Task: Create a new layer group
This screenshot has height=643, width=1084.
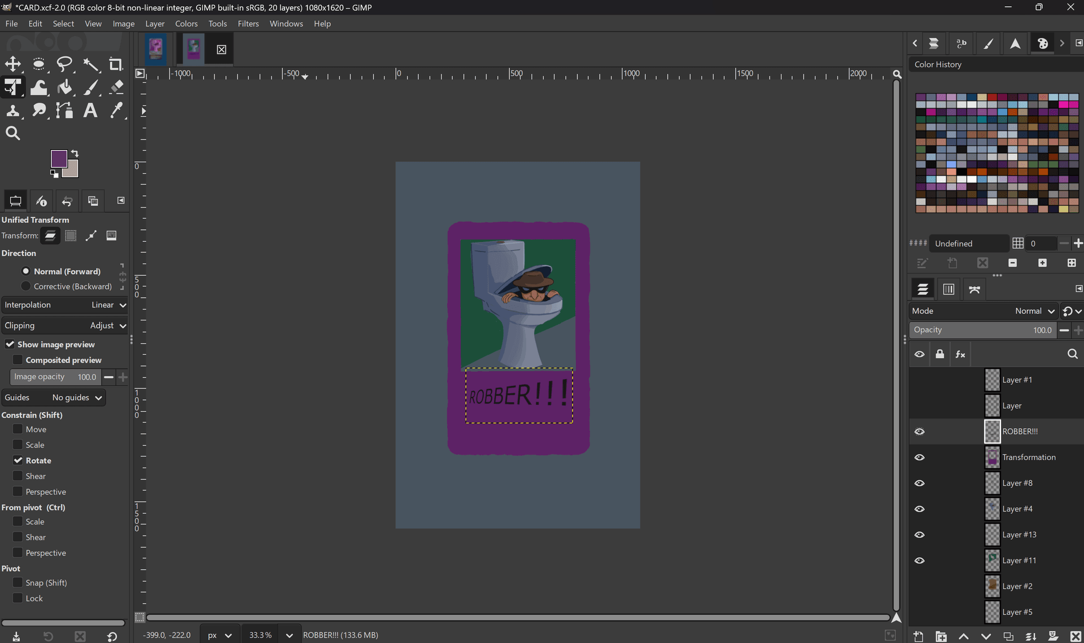Action: coord(941,636)
